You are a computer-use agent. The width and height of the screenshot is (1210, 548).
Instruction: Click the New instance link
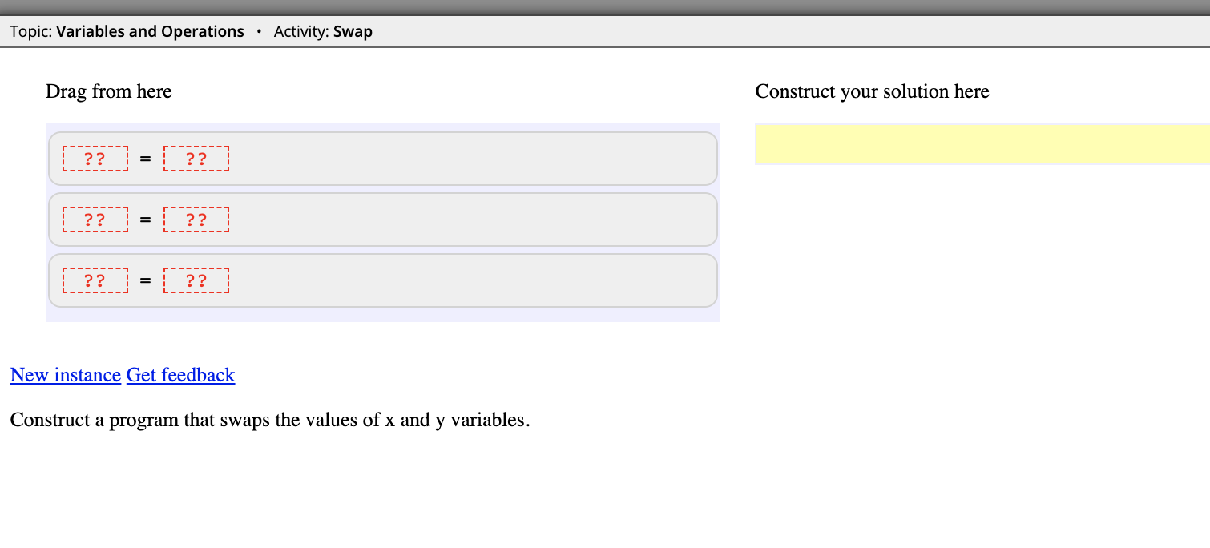tap(65, 375)
